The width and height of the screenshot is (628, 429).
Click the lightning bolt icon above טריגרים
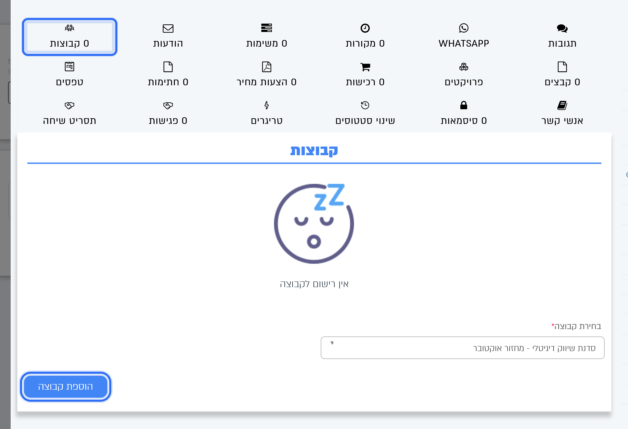click(x=267, y=105)
